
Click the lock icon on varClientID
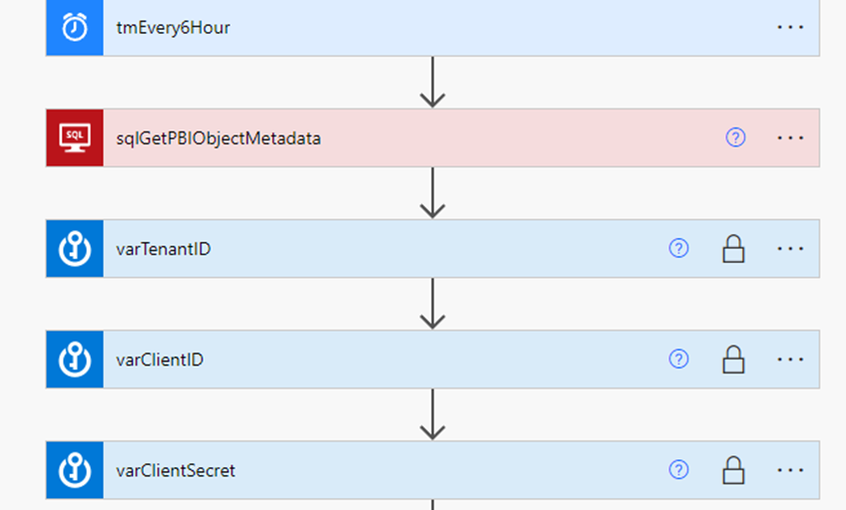733,360
